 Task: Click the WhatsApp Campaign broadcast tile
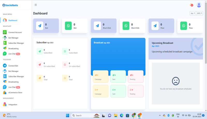(x=101, y=91)
